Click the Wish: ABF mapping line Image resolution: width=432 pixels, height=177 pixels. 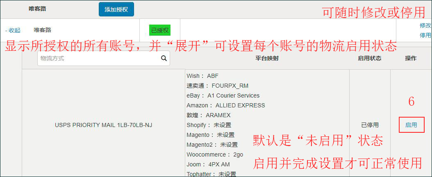click(202, 76)
